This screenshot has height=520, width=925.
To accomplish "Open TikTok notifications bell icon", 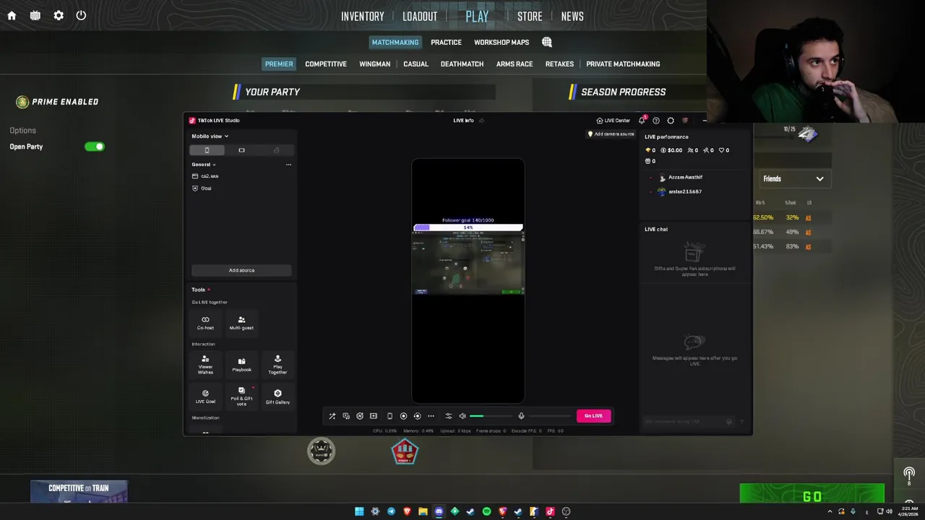I will click(642, 121).
